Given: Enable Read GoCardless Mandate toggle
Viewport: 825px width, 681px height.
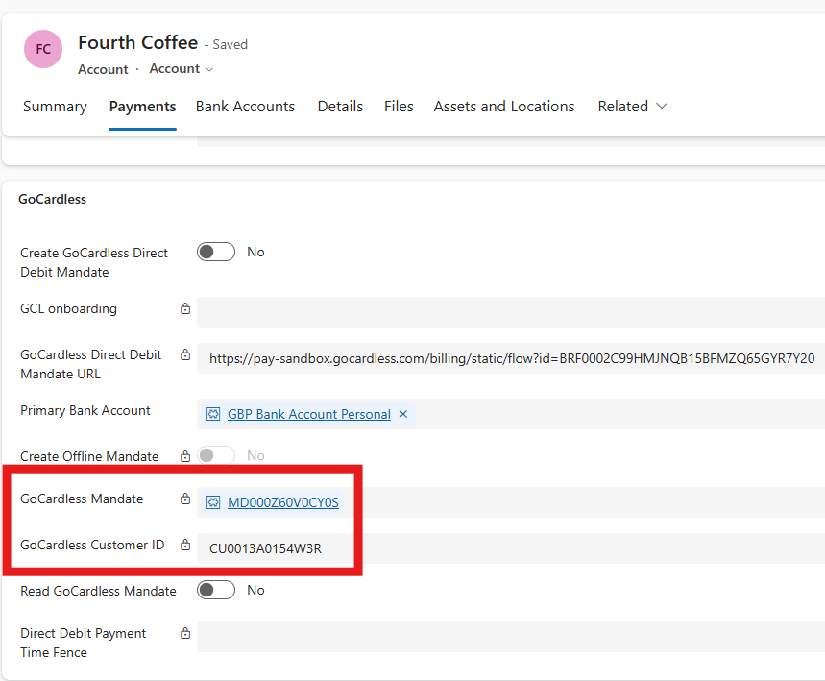Looking at the screenshot, I should [216, 590].
